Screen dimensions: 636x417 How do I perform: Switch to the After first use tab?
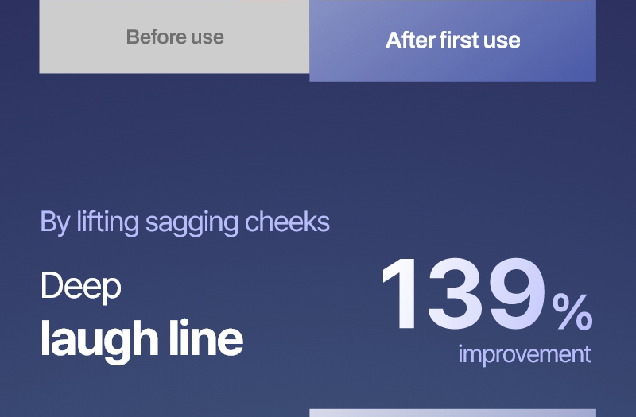pos(452,41)
